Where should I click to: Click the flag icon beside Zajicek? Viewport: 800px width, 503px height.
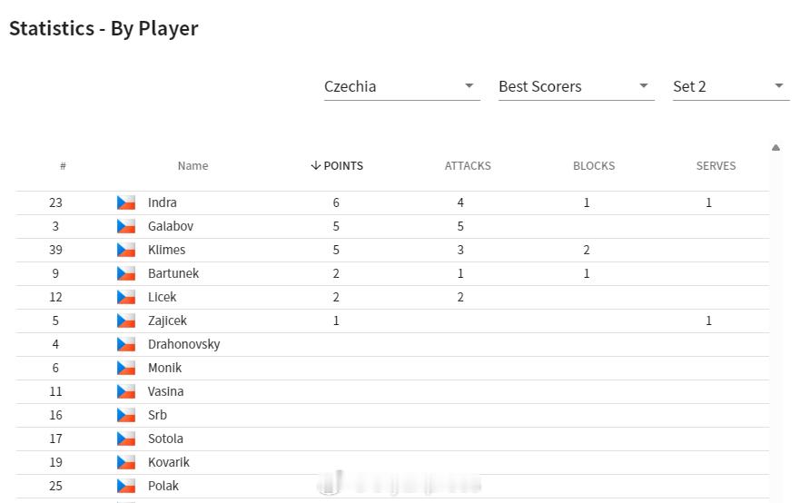(126, 321)
